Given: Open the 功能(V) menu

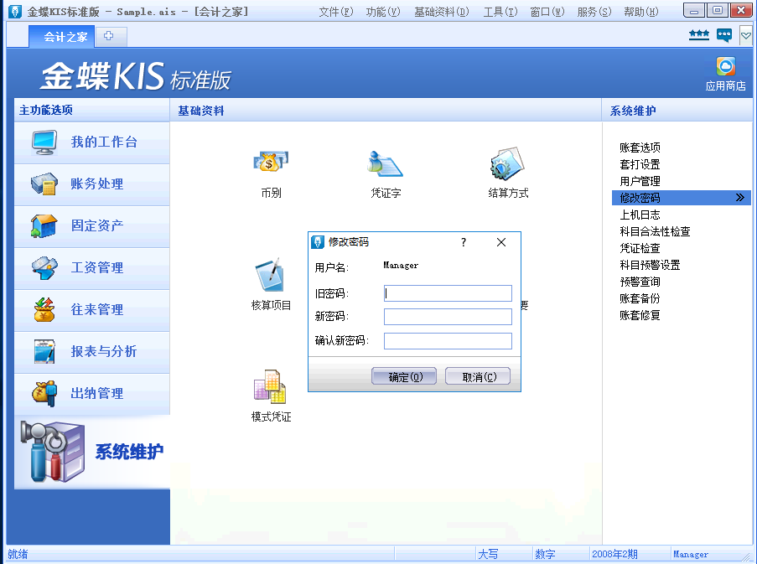Looking at the screenshot, I should tap(383, 12).
